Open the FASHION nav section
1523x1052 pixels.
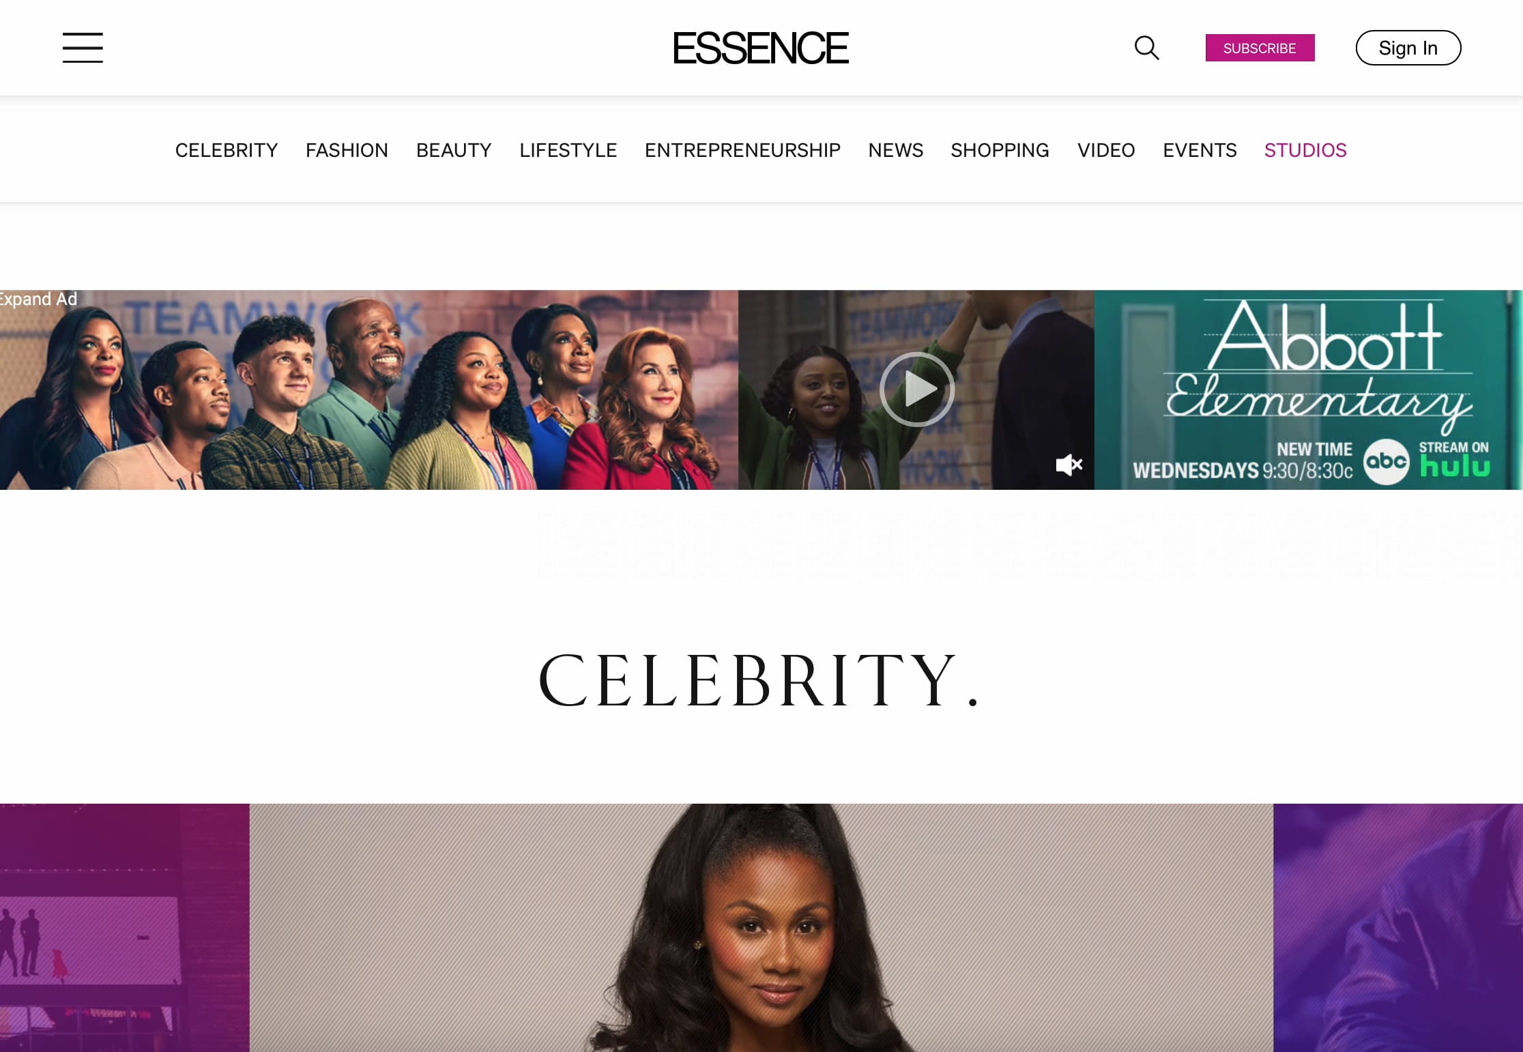point(347,150)
